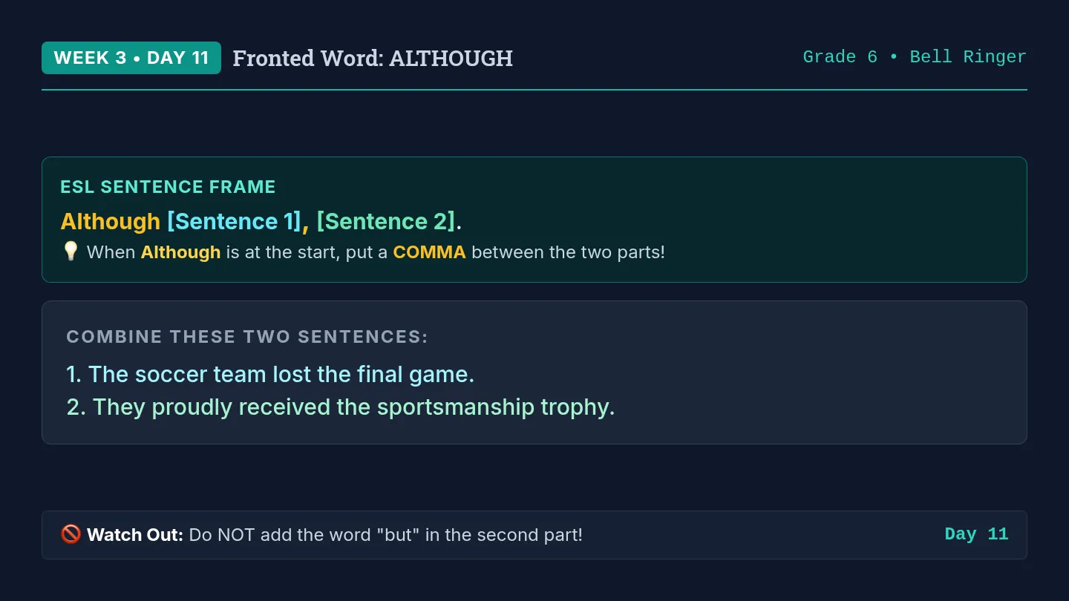Click the yellow Although word in frame
1069x601 pixels.
tap(111, 221)
